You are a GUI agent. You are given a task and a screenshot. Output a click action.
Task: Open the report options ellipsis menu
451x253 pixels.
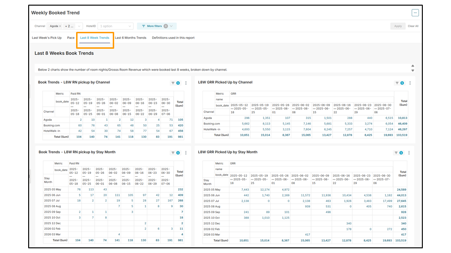[x=415, y=13]
